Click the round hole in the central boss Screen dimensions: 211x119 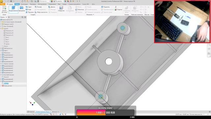[x=109, y=61]
